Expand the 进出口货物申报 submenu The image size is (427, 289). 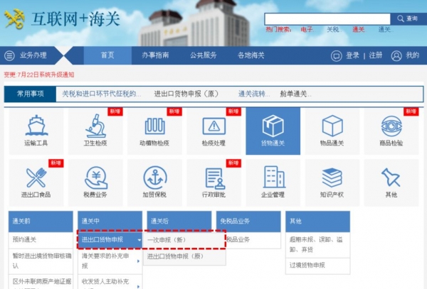tap(110, 240)
